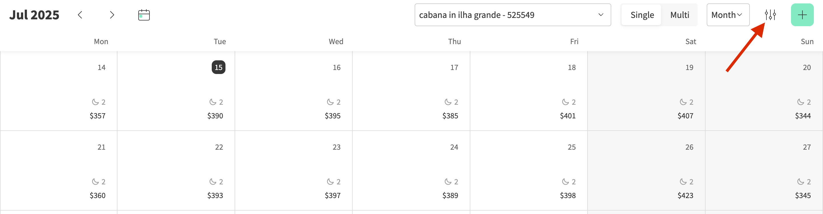This screenshot has width=823, height=214.
Task: Go to the previous month arrow
Action: pyautogui.click(x=80, y=15)
